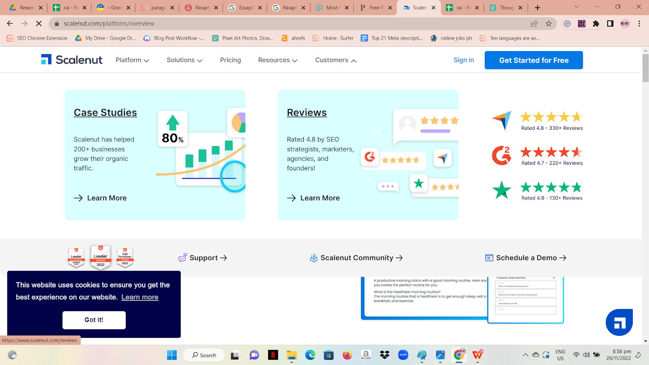Screen dimensions: 649x365
Task: Open the Support link
Action: point(203,258)
